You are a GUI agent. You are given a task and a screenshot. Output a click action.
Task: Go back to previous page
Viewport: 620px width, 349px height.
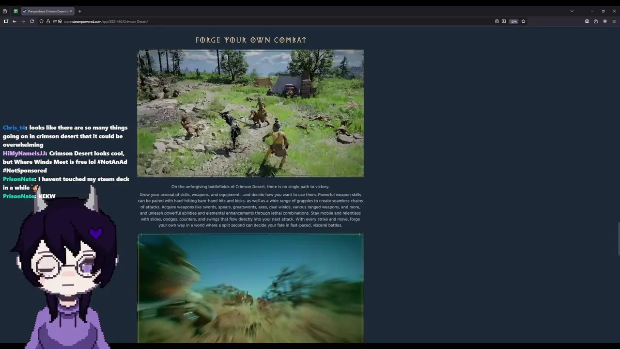[15, 21]
